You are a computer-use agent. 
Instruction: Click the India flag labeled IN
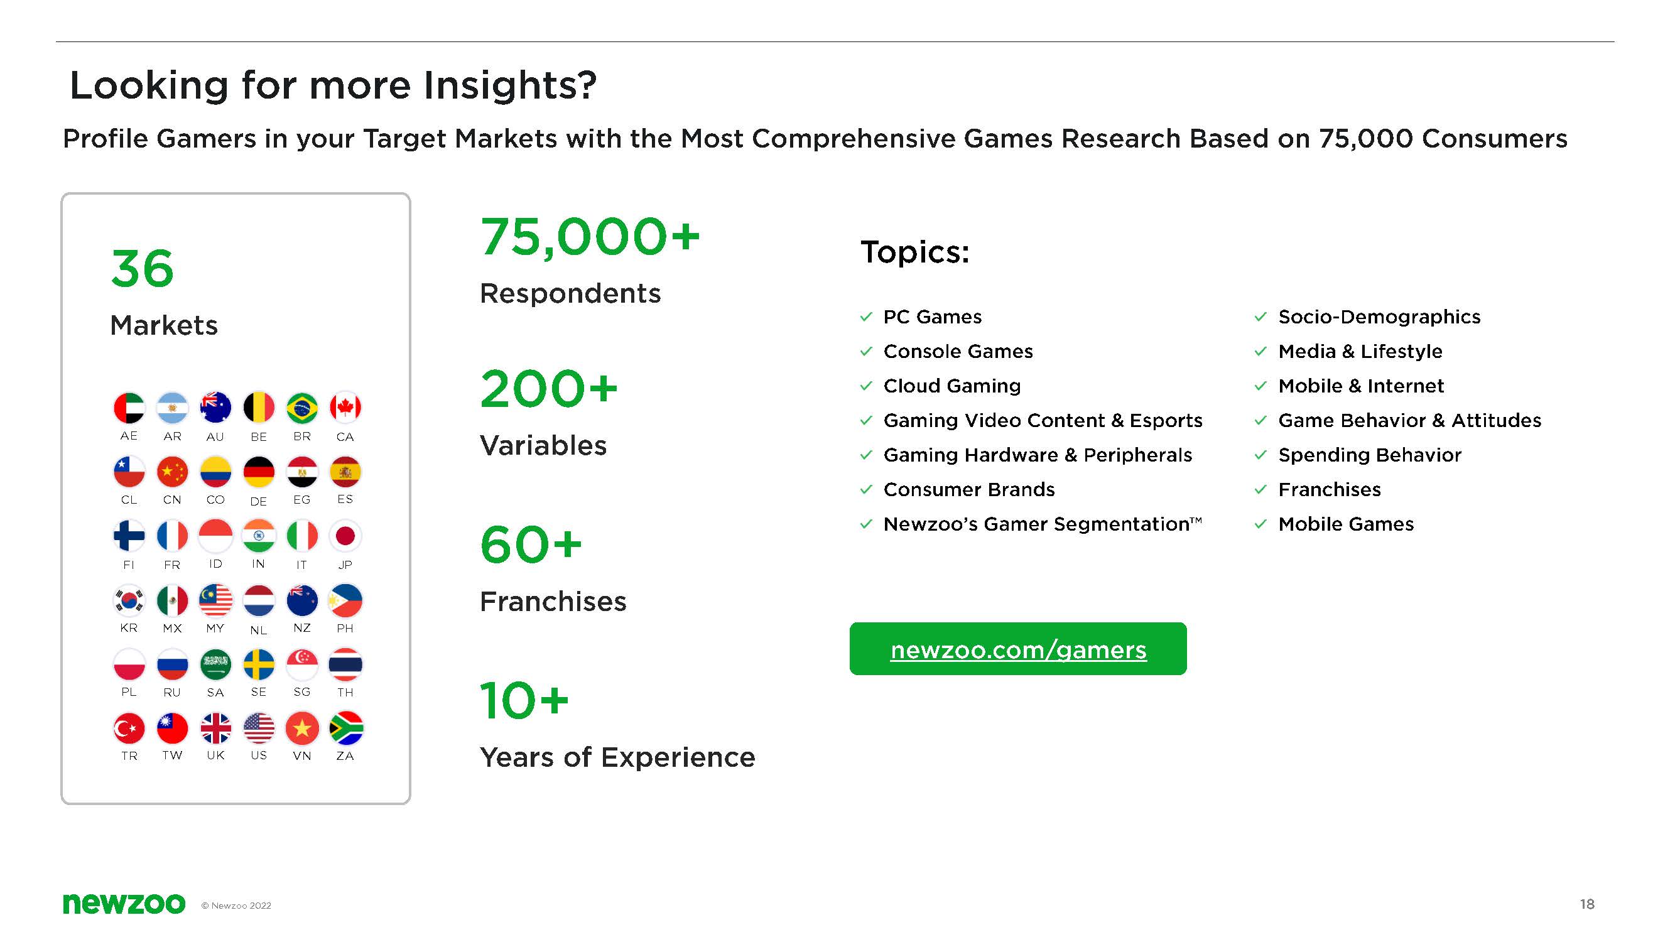[x=259, y=536]
